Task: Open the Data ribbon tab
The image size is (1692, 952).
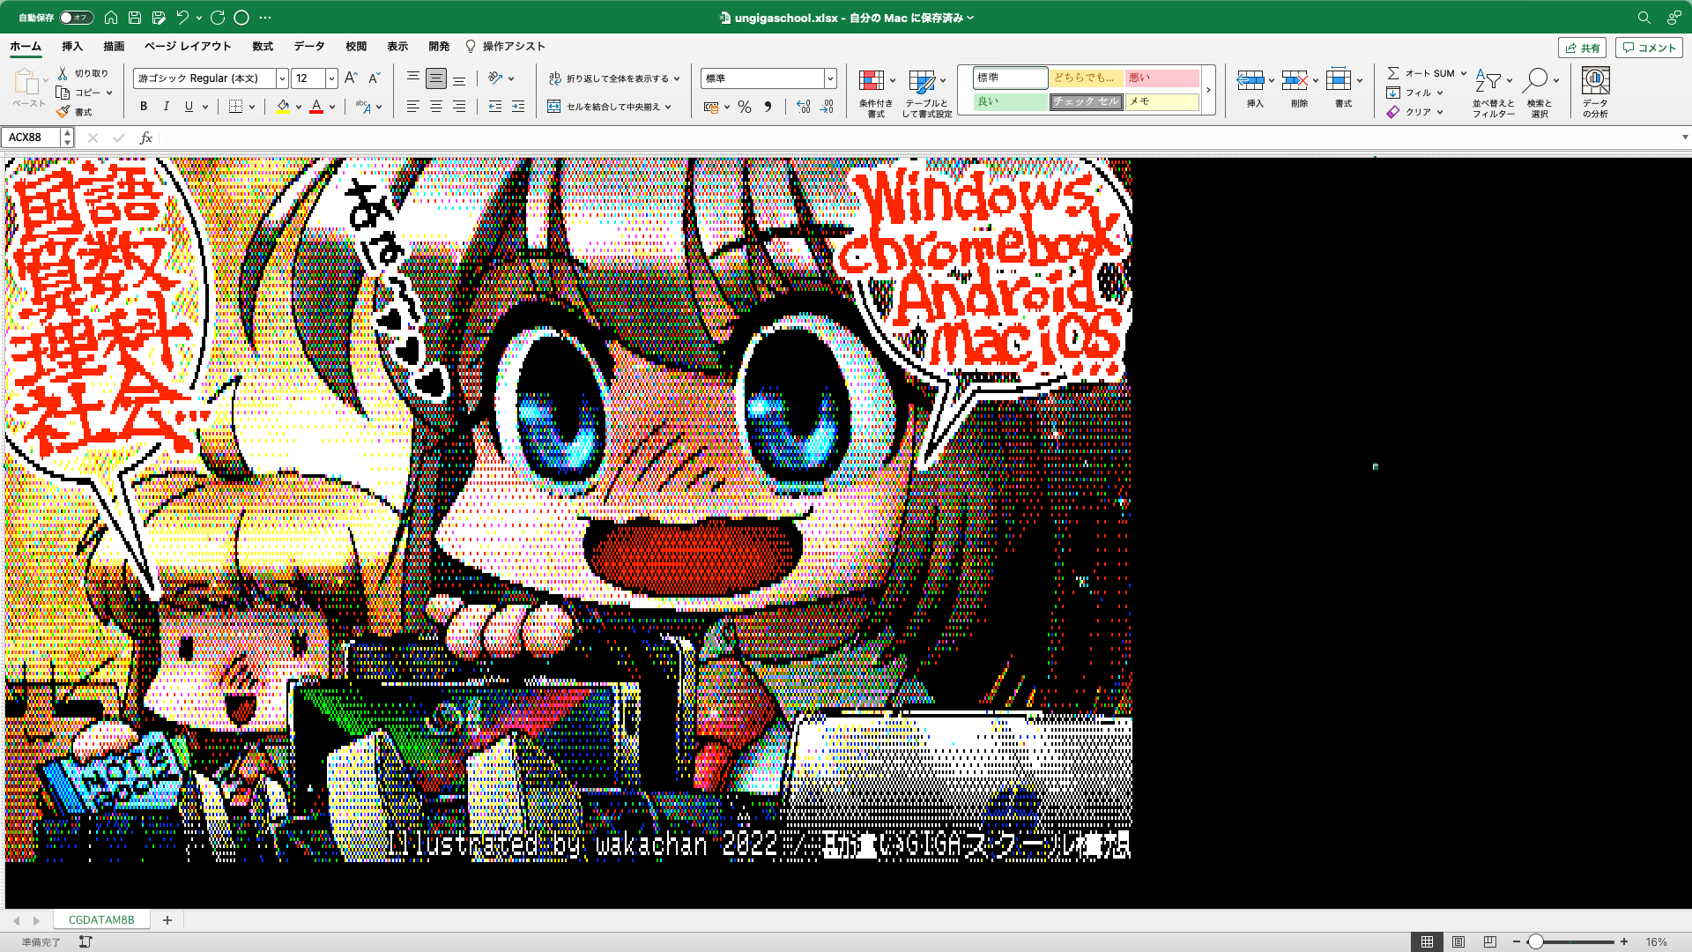Action: click(309, 47)
